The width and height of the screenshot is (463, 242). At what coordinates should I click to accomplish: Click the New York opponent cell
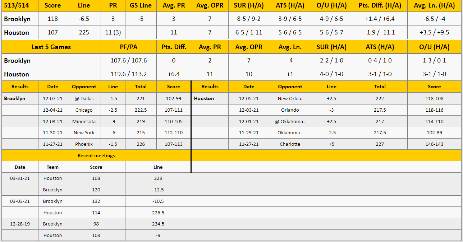pyautogui.click(x=84, y=132)
